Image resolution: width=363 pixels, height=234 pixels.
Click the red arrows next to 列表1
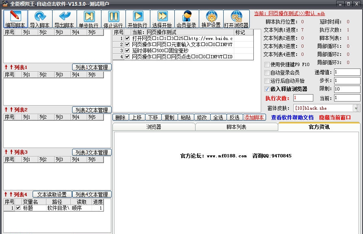(x=9, y=67)
